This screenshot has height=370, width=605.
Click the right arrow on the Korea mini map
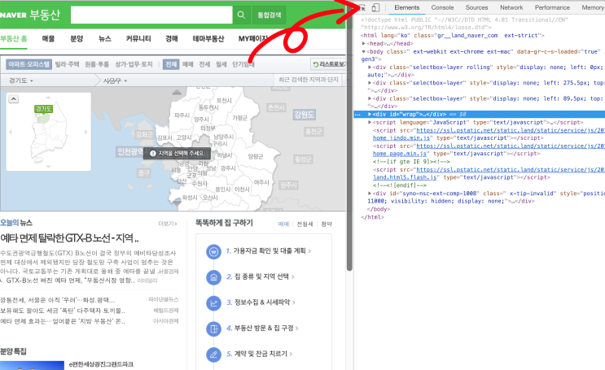(x=85, y=132)
